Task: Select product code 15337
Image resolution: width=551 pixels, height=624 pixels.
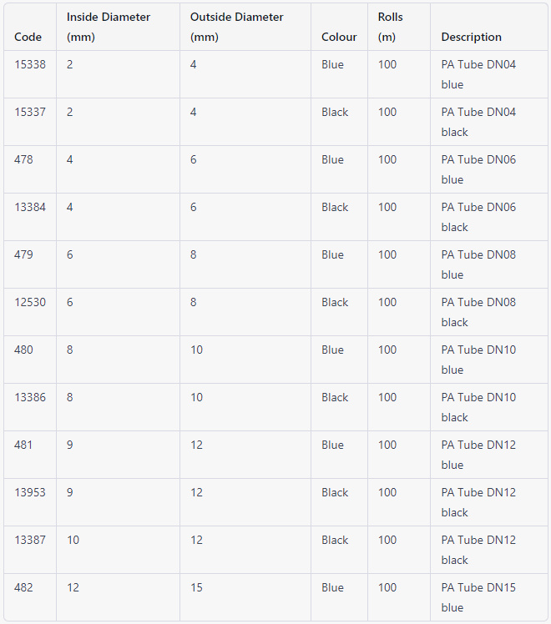Action: tap(30, 112)
